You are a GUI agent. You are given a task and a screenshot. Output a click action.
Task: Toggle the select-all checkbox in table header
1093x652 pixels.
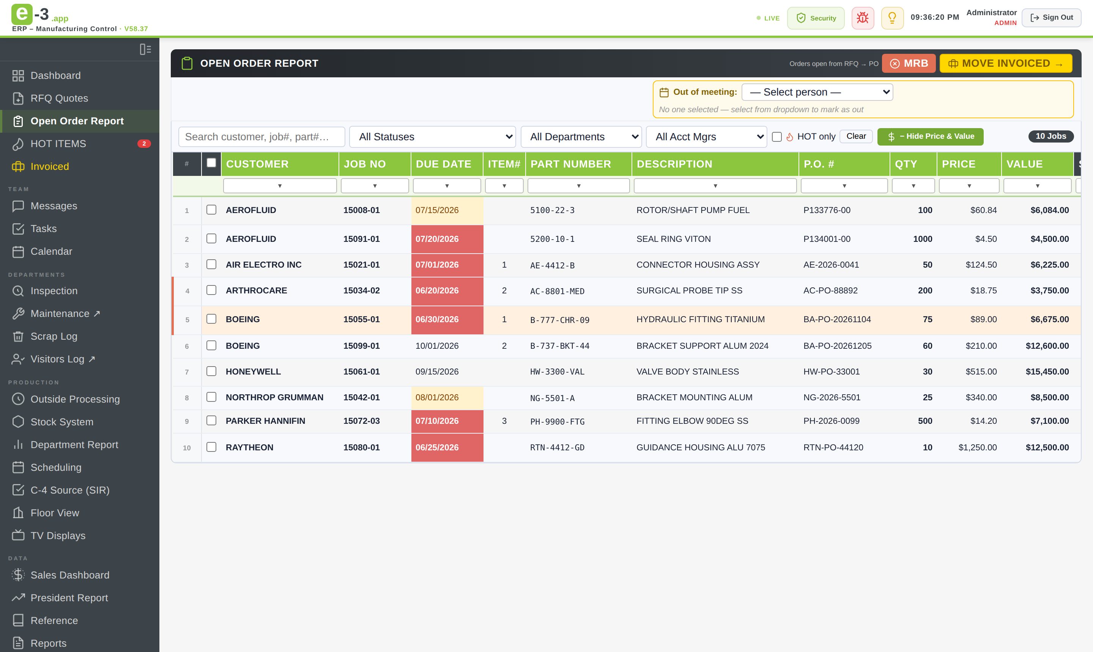211,163
